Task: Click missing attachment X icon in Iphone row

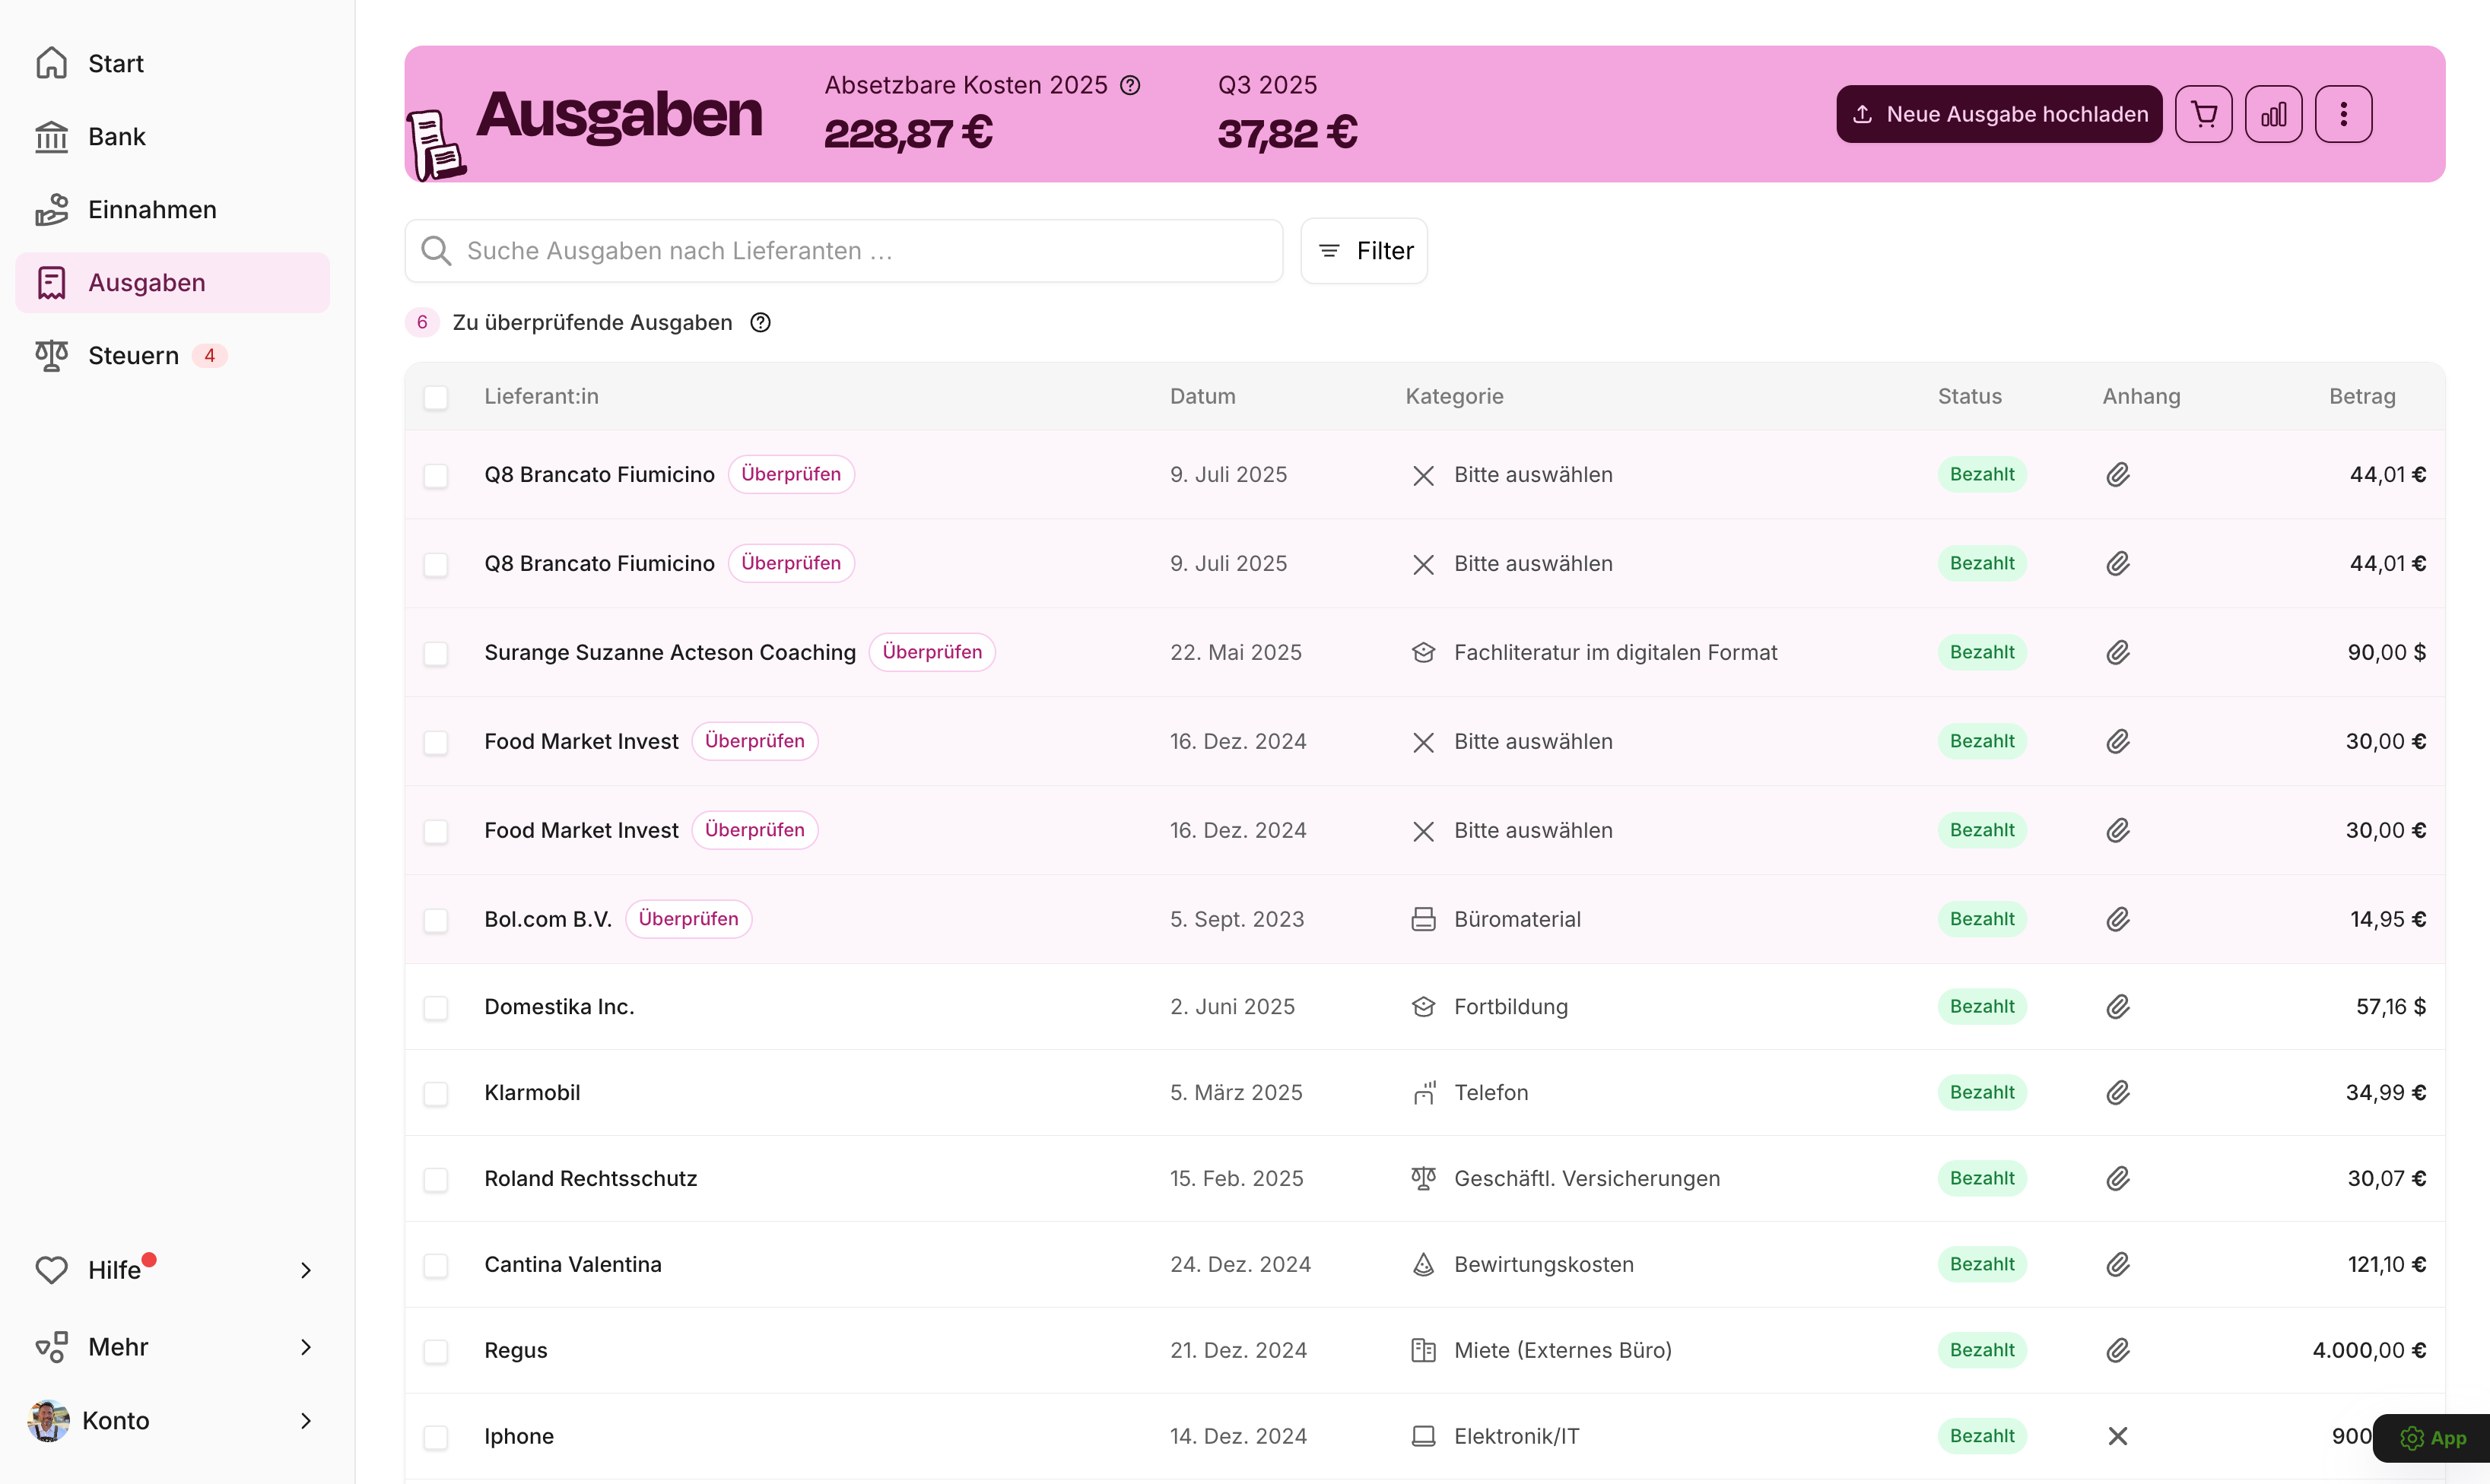Action: [x=2117, y=1436]
